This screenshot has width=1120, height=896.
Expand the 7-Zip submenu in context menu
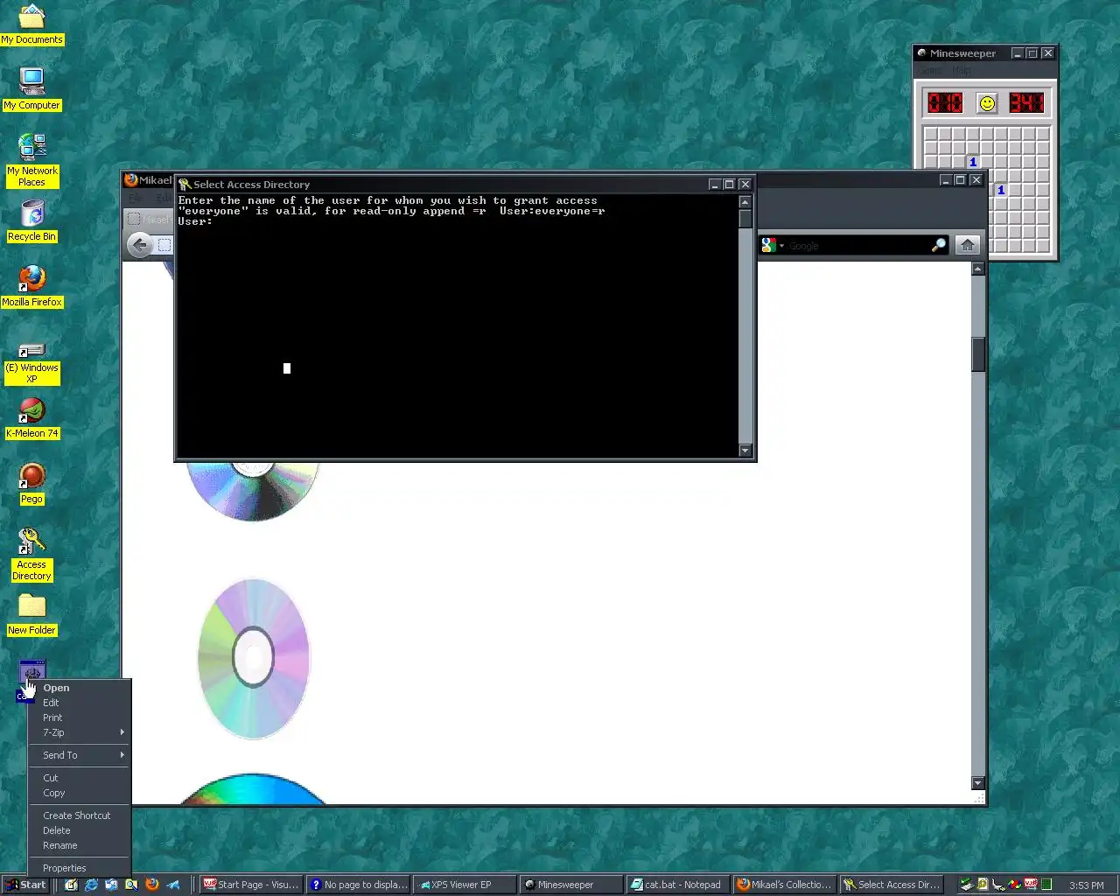tap(79, 732)
